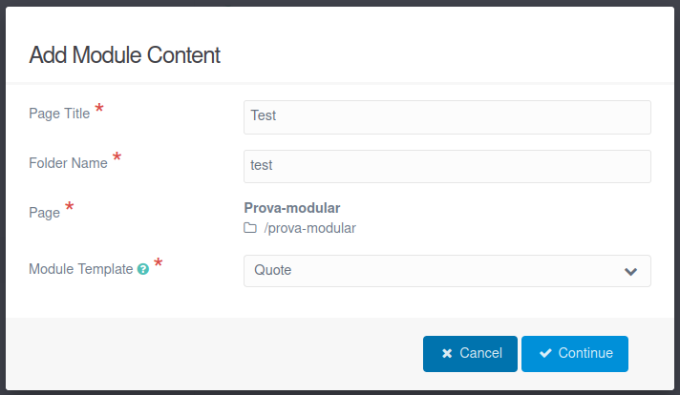Click the Page Title input field

447,117
